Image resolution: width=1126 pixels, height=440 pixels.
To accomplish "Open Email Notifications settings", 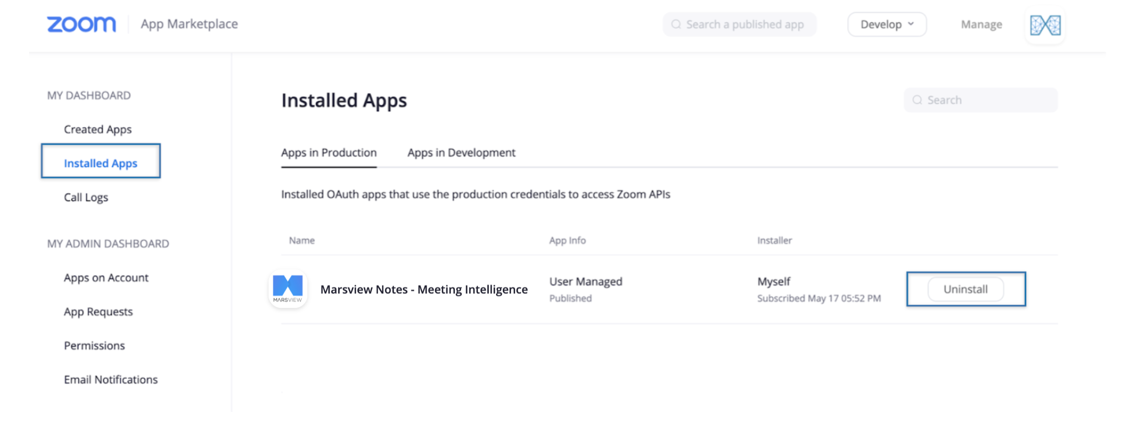I will point(111,379).
